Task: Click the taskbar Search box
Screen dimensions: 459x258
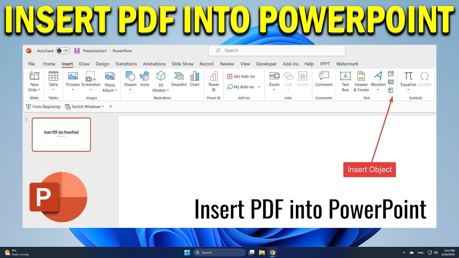Action: (219, 252)
